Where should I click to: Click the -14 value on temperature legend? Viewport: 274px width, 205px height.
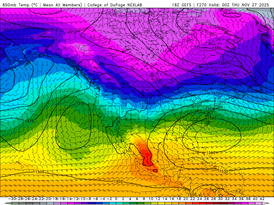point(68,199)
